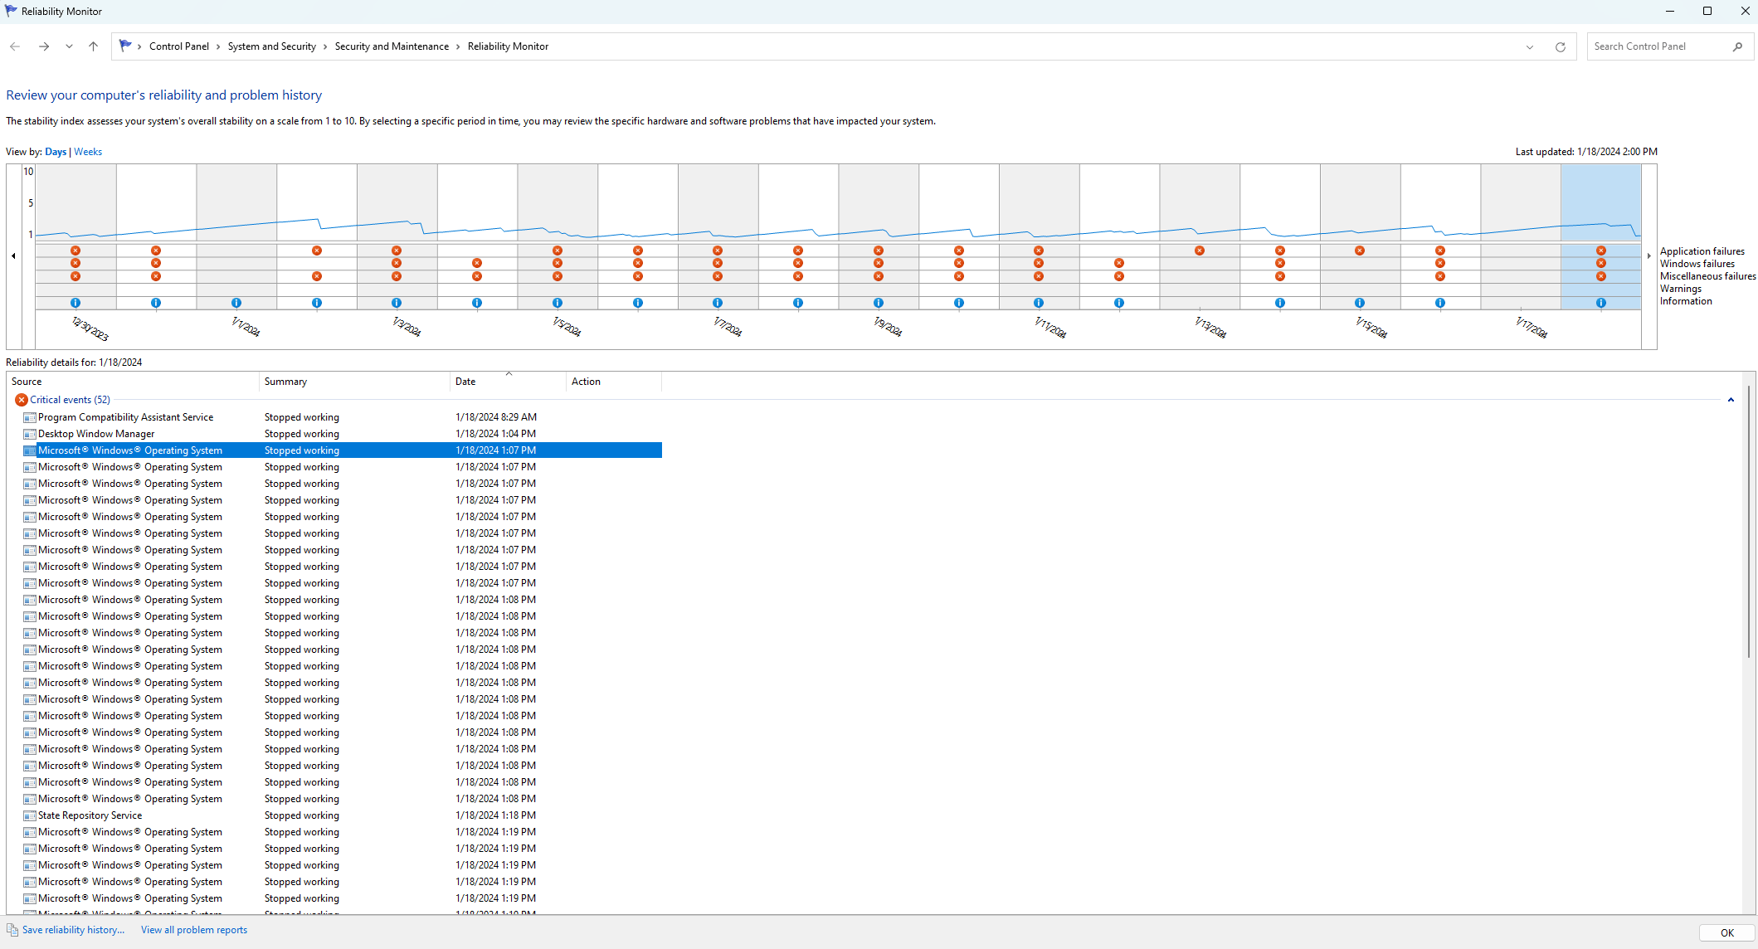Screen dimensions: 1758x949
Task: Select application failure icon for 1/13/2024
Action: pos(1200,251)
